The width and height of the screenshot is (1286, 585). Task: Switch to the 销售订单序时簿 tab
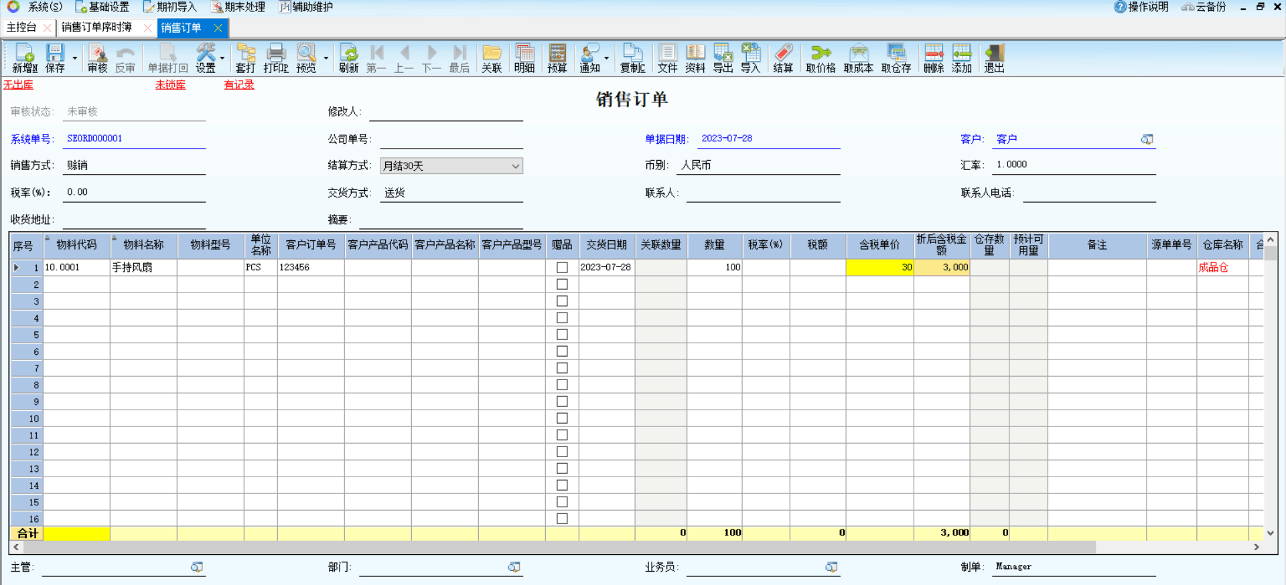click(96, 27)
